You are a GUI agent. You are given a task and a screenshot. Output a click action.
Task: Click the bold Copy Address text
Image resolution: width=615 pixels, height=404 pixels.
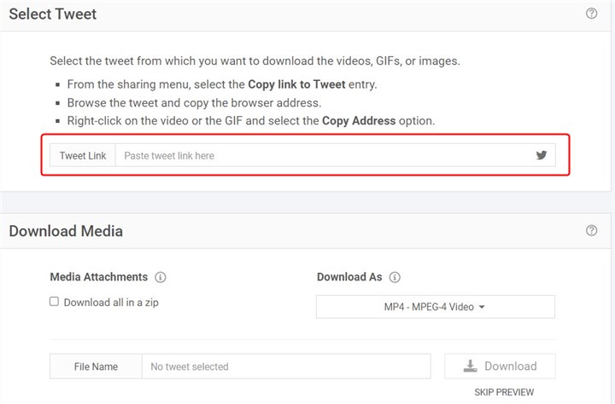(359, 121)
